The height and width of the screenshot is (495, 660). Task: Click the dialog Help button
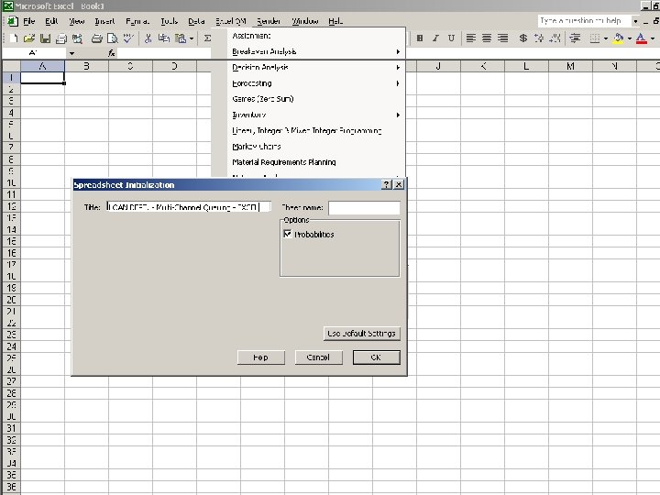point(261,357)
